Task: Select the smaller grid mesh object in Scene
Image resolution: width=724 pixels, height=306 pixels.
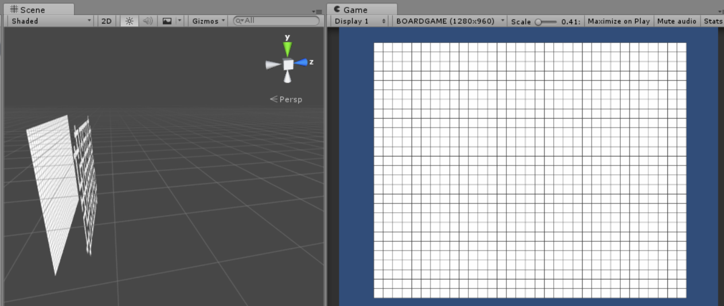Action: tap(85, 186)
